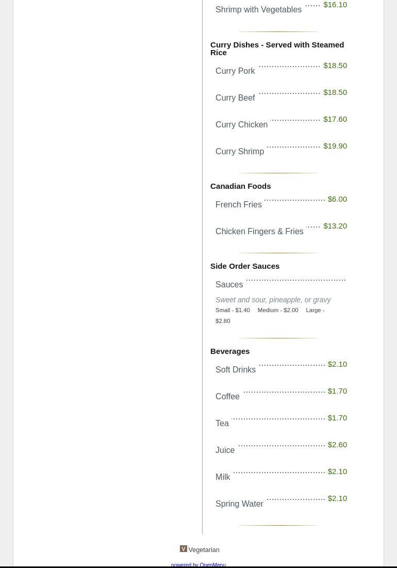Click the Tea beverage item
The width and height of the screenshot is (397, 568).
[222, 424]
